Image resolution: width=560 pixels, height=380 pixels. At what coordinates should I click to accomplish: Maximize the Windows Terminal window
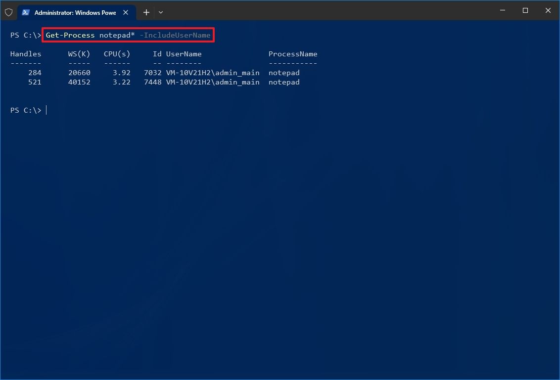tap(525, 10)
